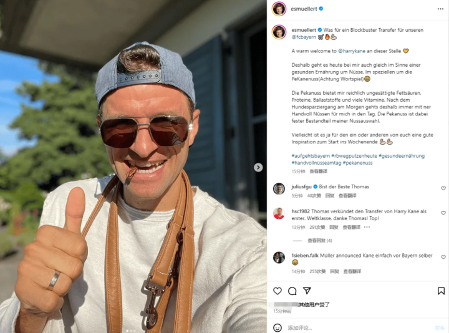Reply to juliusfgu's comment
This screenshot has height=333, width=449.
coord(330,196)
